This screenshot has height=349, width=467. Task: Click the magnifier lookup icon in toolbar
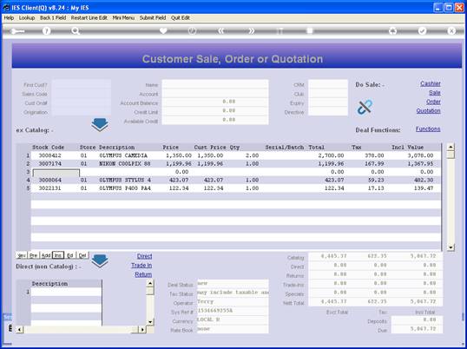pyautogui.click(x=76, y=30)
